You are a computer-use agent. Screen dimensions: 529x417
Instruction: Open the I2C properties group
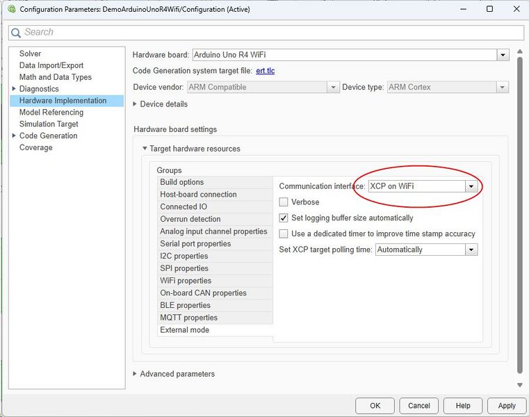coord(215,256)
